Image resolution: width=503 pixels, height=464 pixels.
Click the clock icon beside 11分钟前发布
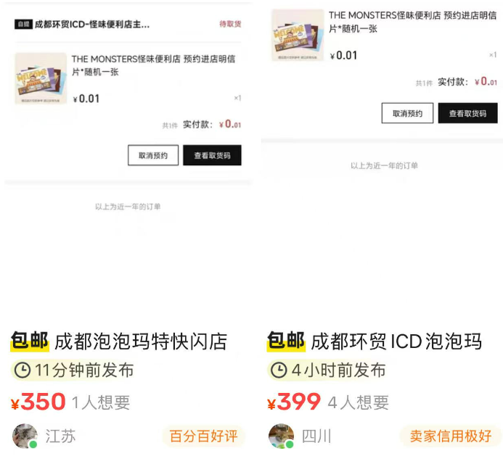pyautogui.click(x=23, y=370)
